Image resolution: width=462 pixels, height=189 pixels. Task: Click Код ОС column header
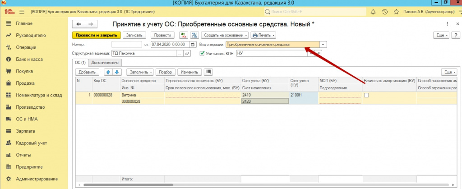[106, 84]
